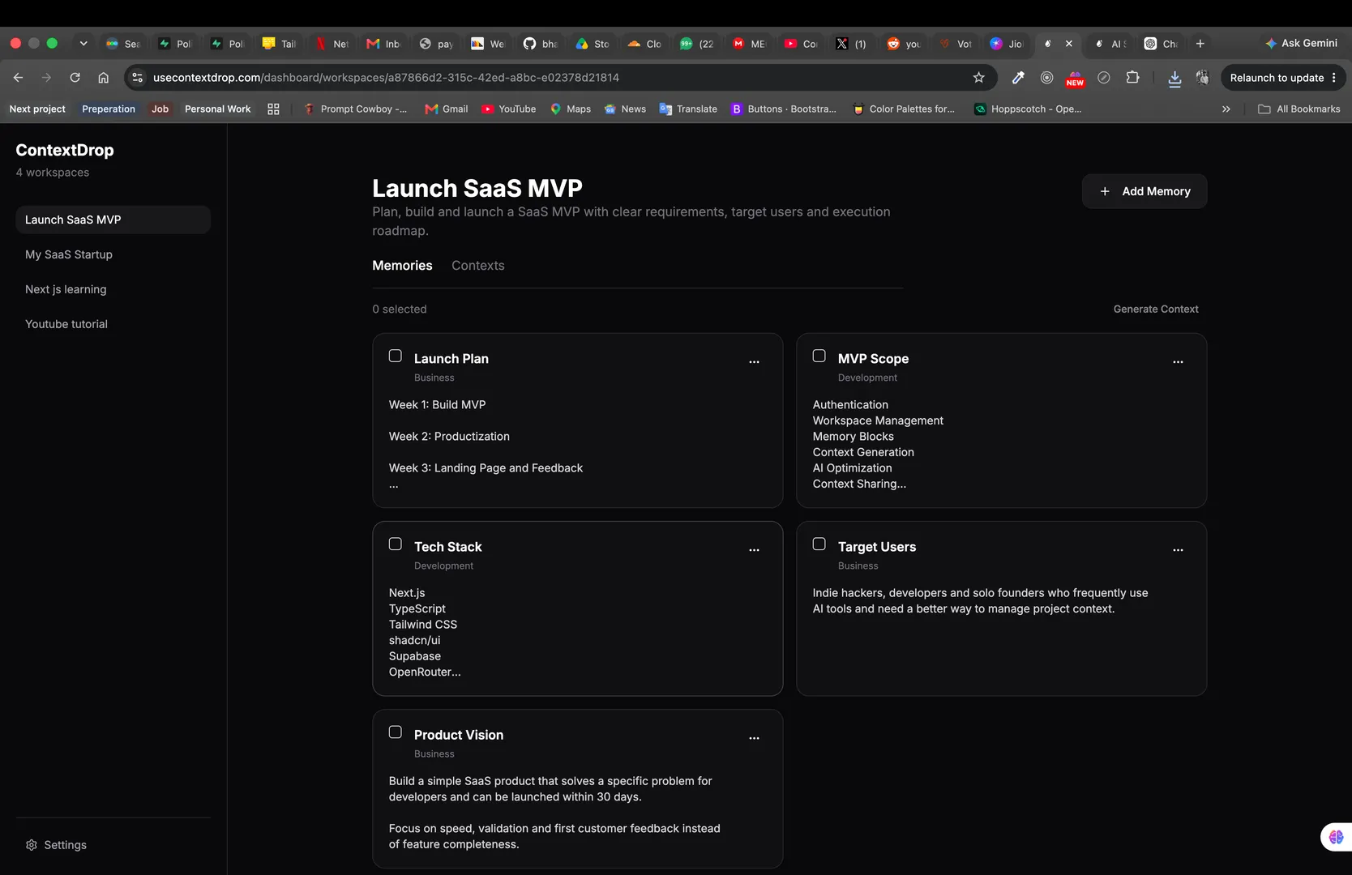The width and height of the screenshot is (1352, 875).
Task: Click Ask Gemini
Action: tap(1302, 43)
